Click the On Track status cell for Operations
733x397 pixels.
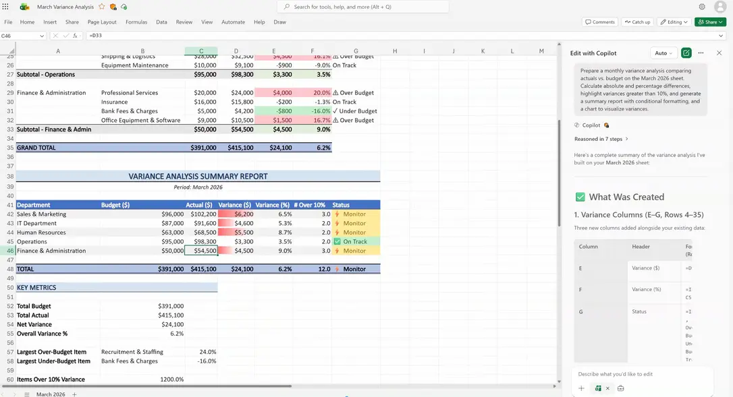(356, 241)
